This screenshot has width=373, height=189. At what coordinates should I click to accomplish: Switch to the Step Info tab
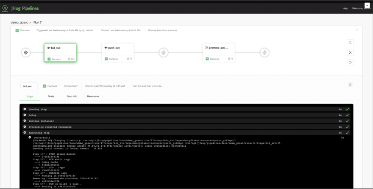pos(72,96)
